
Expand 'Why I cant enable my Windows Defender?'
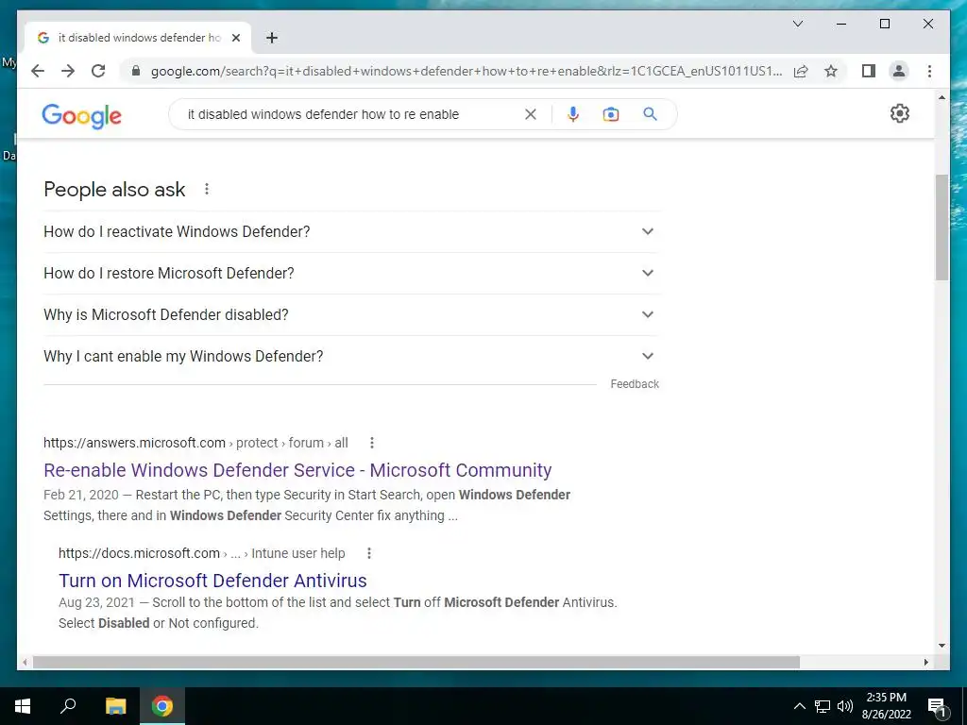350,356
